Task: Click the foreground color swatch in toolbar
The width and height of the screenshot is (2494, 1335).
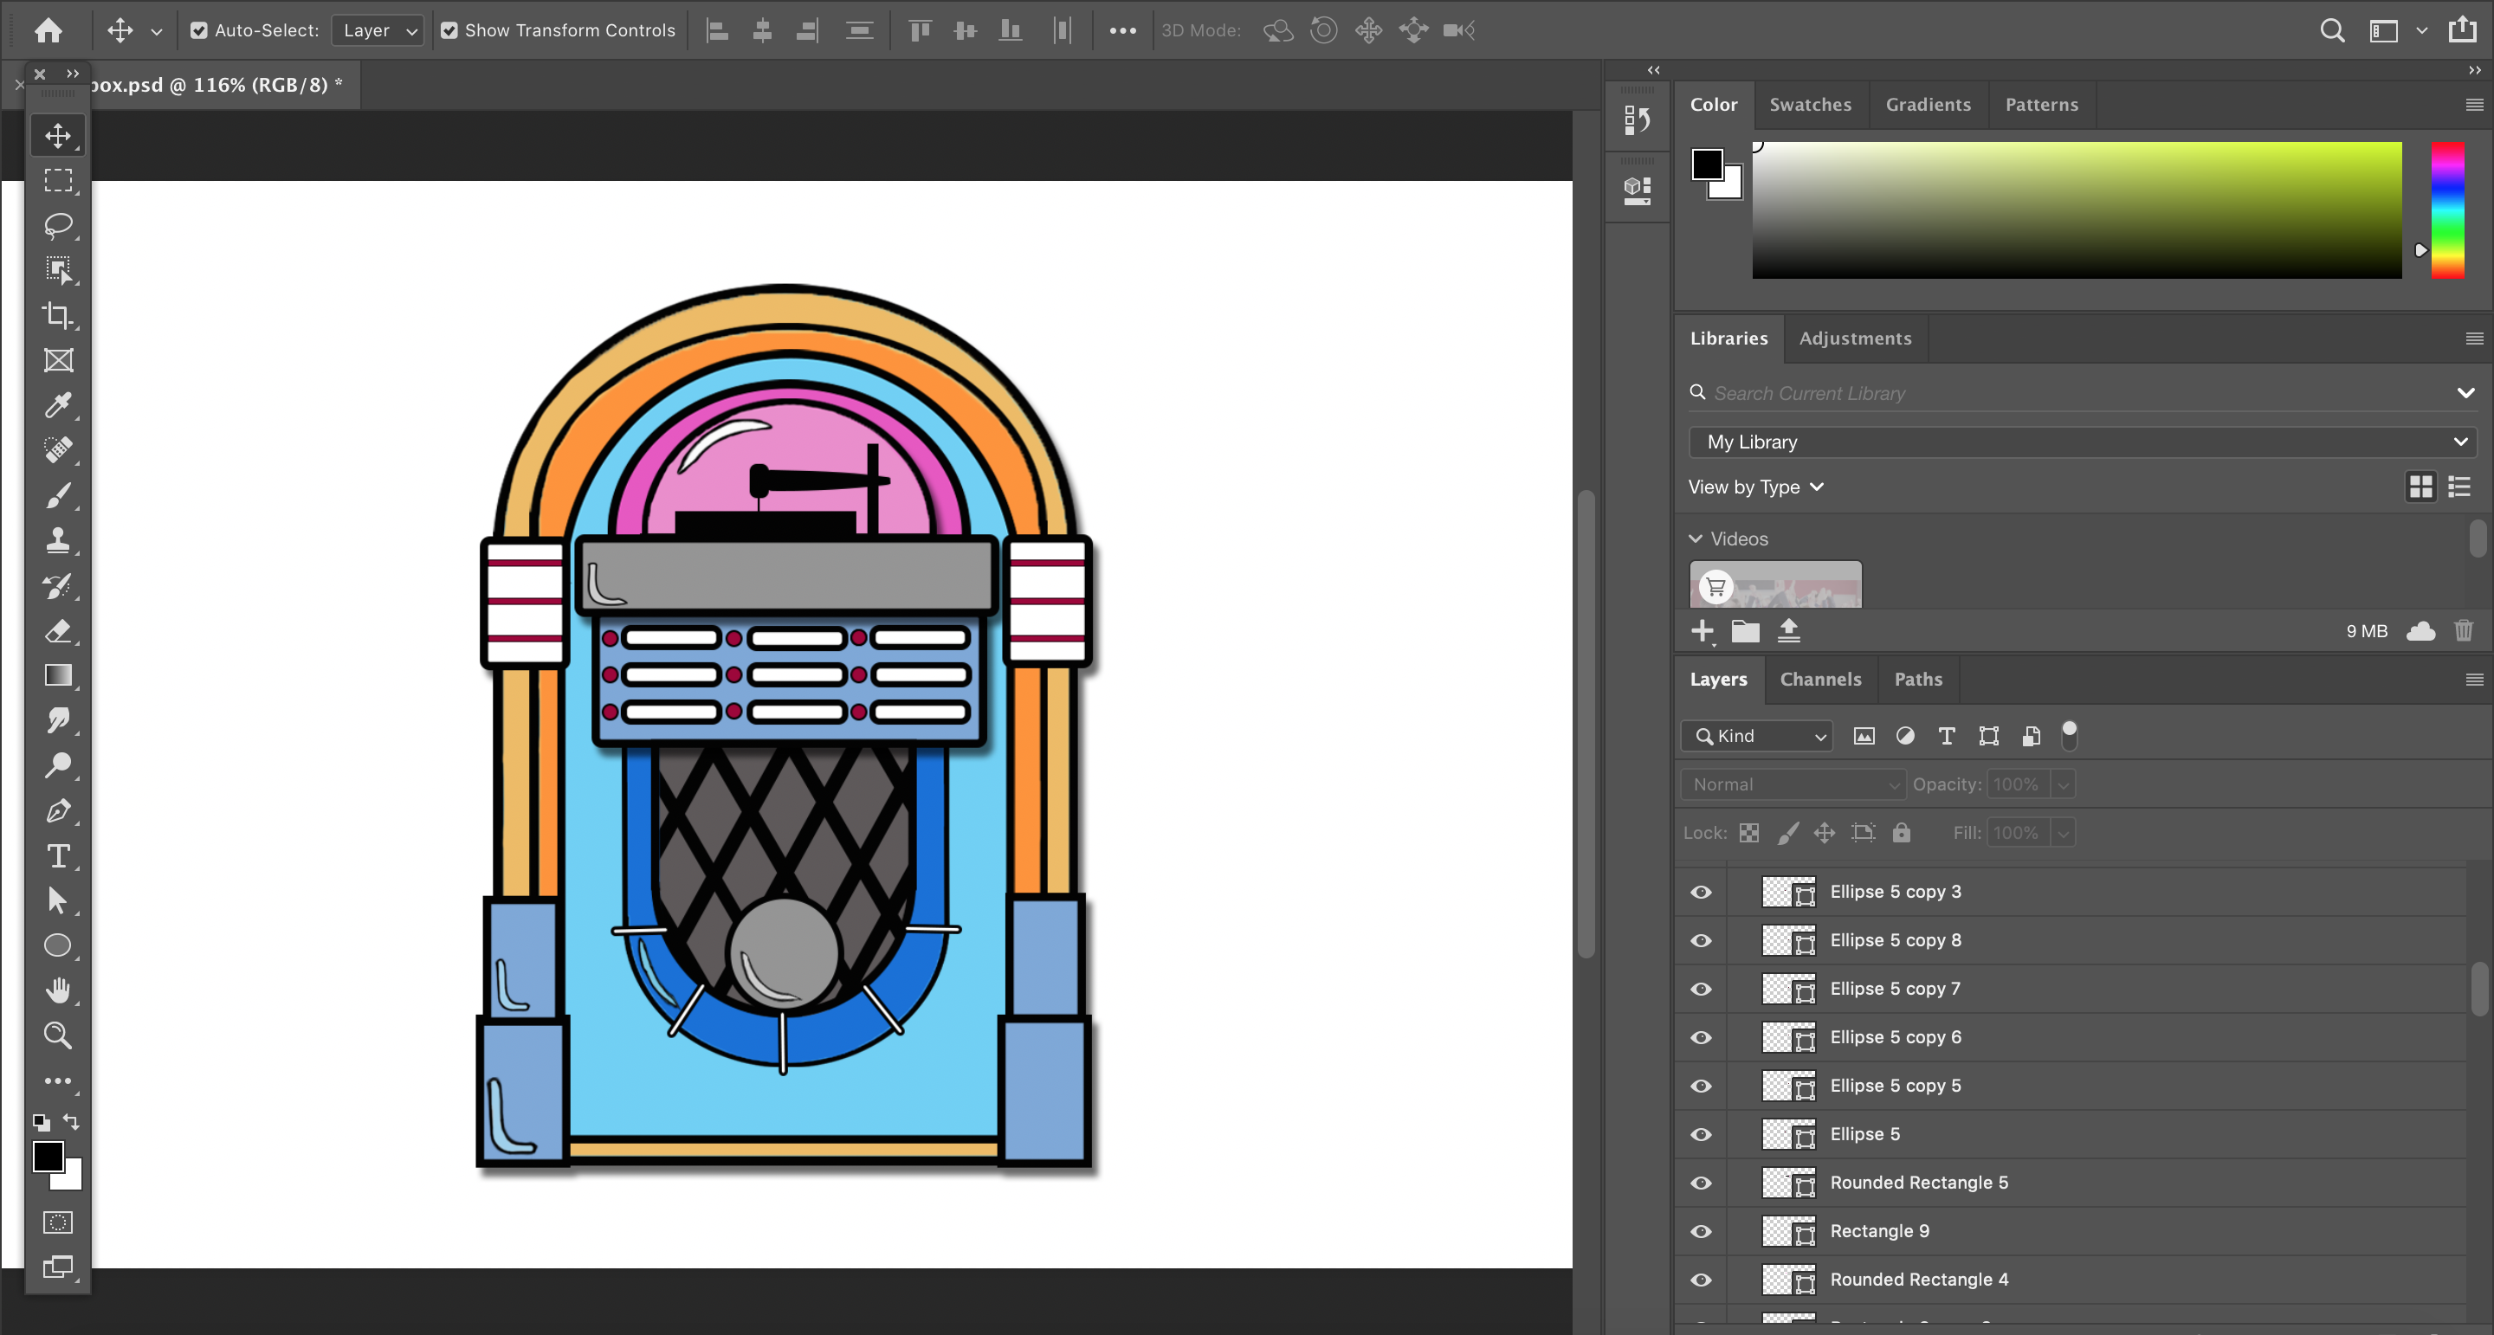Action: pyautogui.click(x=48, y=1156)
